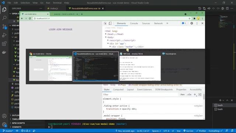236x133 pixels.
Task: Create a new terminal with the plus icon
Action: click(x=220, y=100)
